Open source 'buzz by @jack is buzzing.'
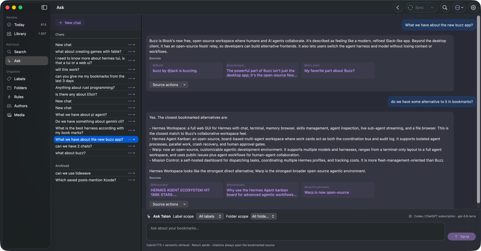 click(186, 71)
